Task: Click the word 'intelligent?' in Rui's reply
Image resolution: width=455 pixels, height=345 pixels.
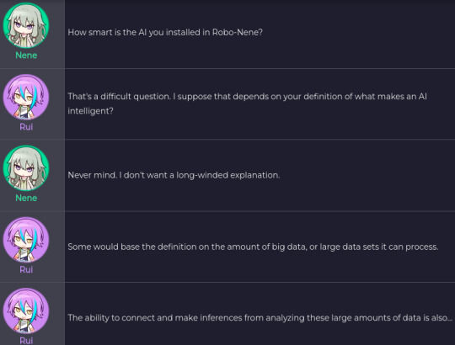Action: pos(90,111)
